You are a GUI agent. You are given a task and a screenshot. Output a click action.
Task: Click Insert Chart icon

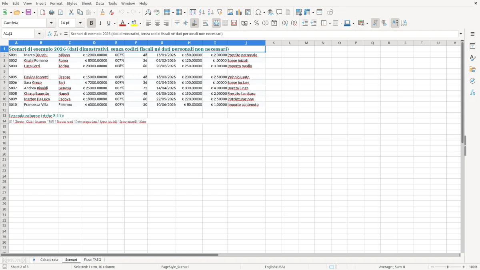coord(239,12)
